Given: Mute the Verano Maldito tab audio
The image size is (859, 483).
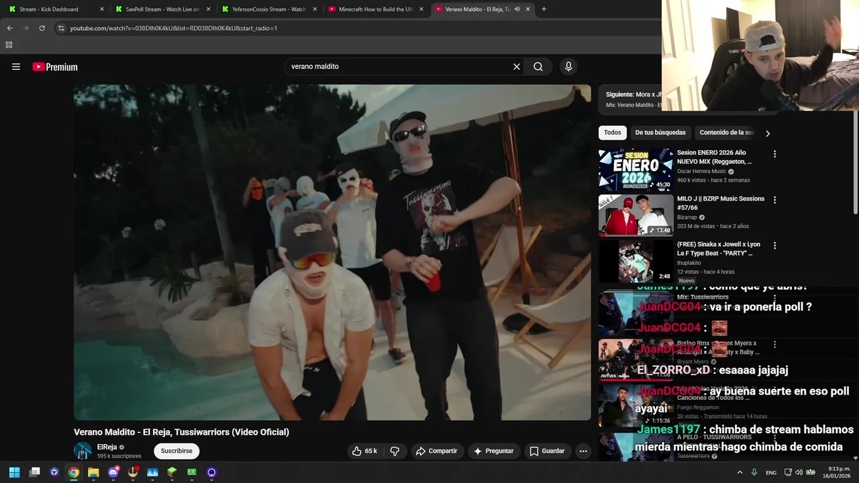Looking at the screenshot, I should [x=517, y=9].
